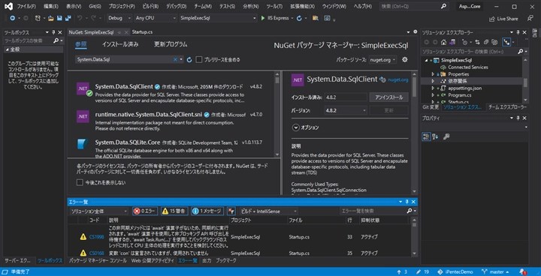The width and height of the screenshot is (541, 276).
Task: Toggle the 15 Warnings filter button
Action: 174,211
